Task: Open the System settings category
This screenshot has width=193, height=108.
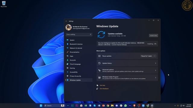Action: 79,40
